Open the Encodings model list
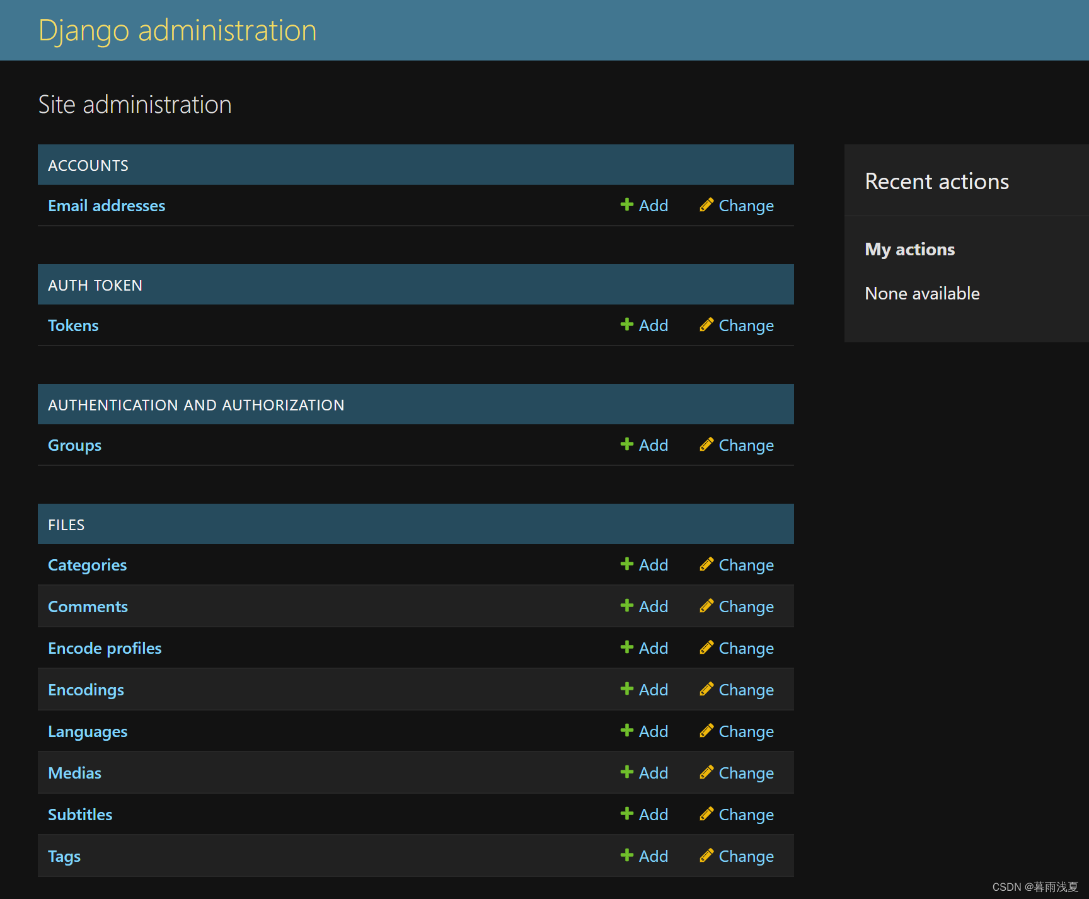 [86, 690]
